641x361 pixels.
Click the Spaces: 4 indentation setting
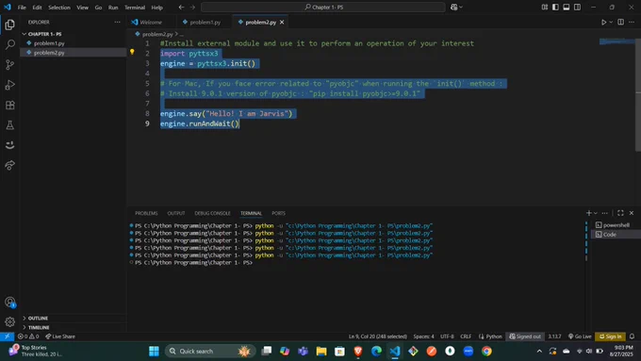click(423, 336)
